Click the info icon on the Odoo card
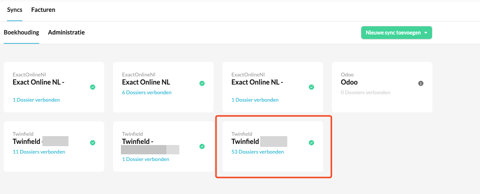The width and height of the screenshot is (480, 194). 421,83
